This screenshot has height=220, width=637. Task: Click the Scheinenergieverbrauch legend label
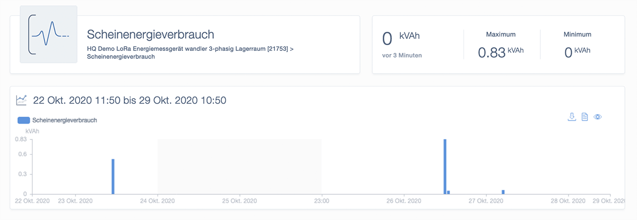pyautogui.click(x=64, y=120)
